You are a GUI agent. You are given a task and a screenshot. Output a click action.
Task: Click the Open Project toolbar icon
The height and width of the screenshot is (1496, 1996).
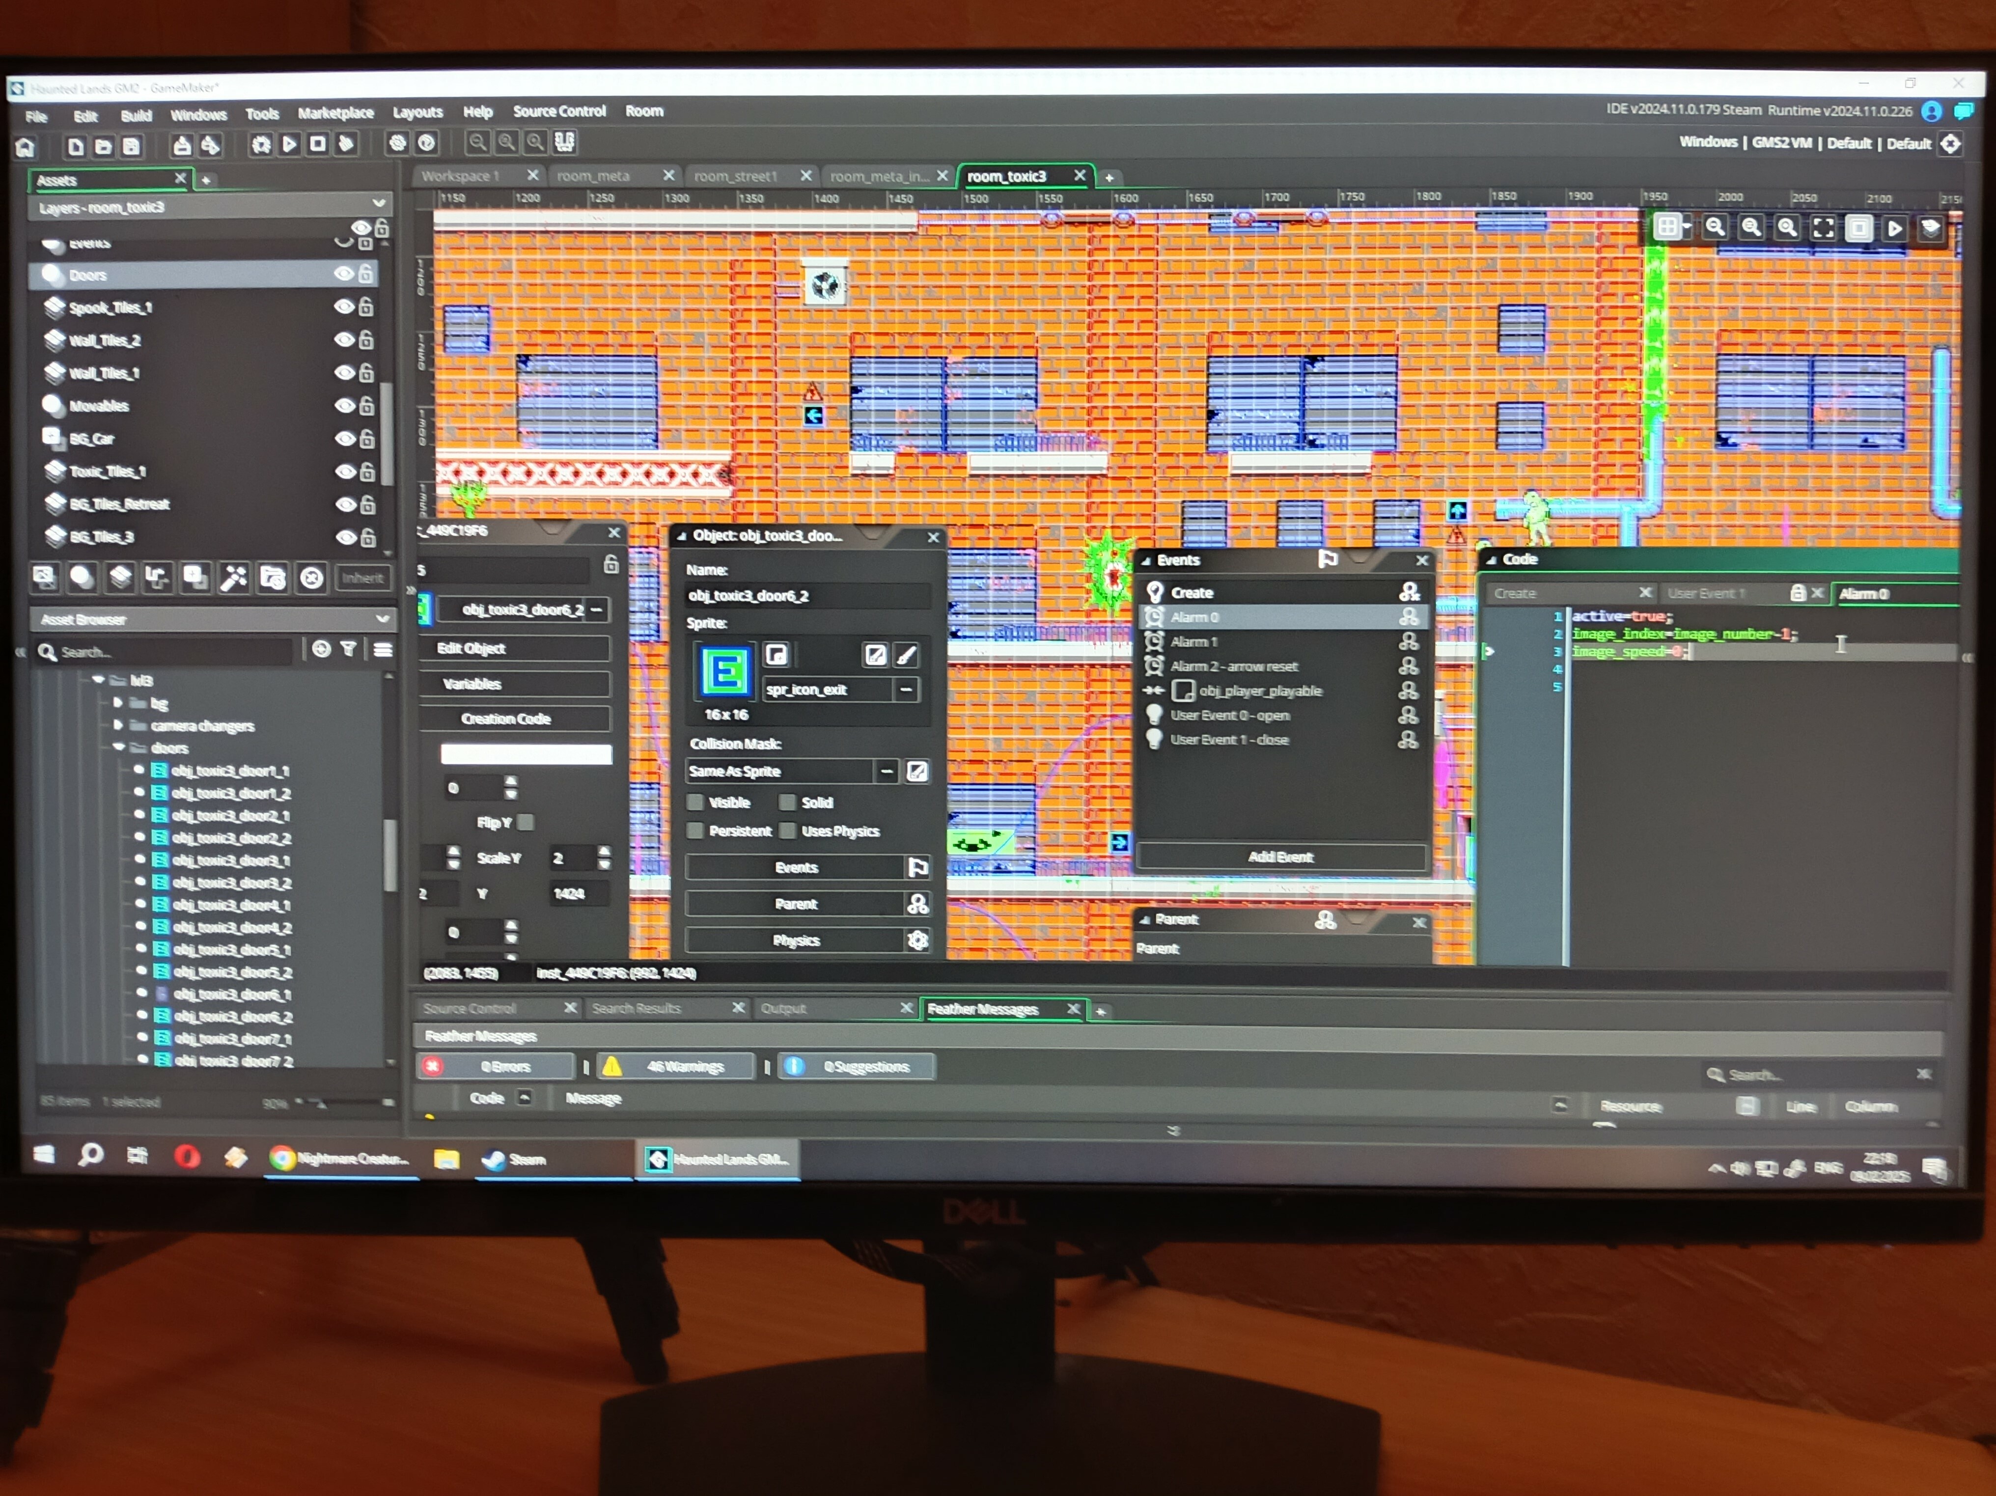coord(104,146)
